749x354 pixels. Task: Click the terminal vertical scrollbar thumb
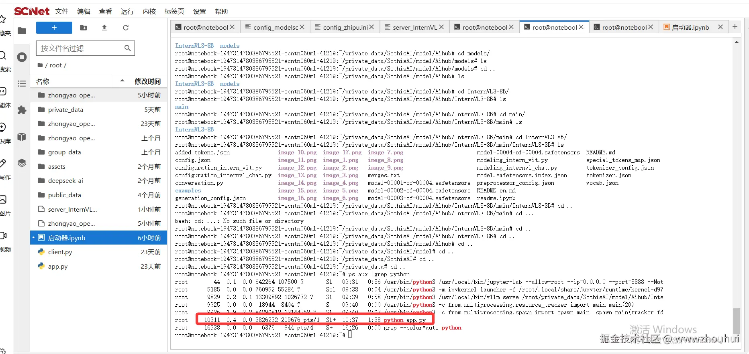tap(737, 321)
